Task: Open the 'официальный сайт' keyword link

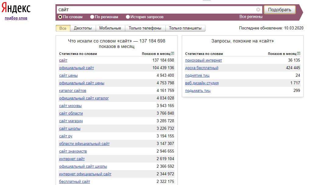Action: pyautogui.click(x=76, y=68)
